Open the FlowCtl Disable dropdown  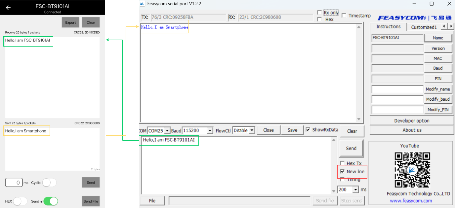(251, 130)
